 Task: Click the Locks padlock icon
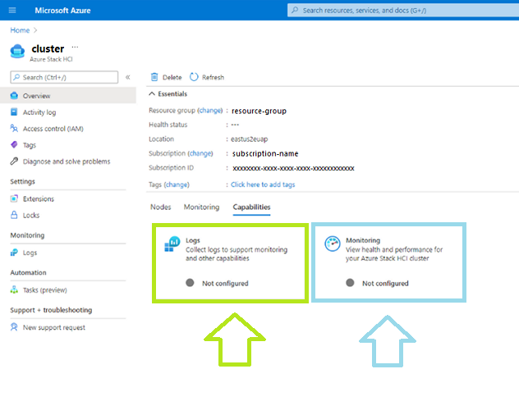14,215
